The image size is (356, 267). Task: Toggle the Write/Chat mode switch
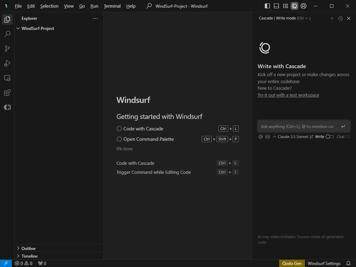(x=330, y=137)
